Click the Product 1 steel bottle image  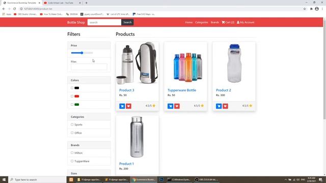(138, 137)
